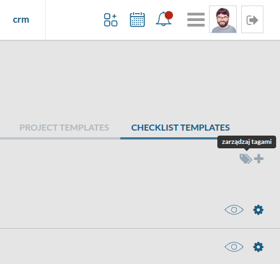Add a new checklist template with plus
The height and width of the screenshot is (264, 280).
[259, 159]
